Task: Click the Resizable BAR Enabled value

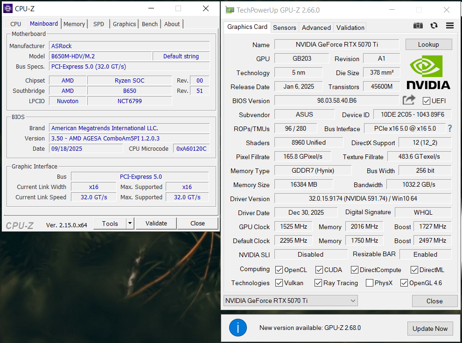Action: point(425,254)
